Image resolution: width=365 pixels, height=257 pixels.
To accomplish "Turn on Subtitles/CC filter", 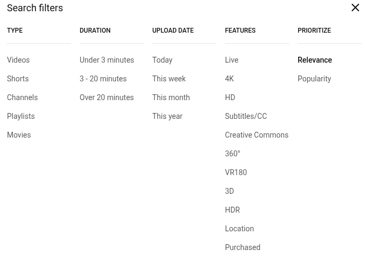I will 246,116.
